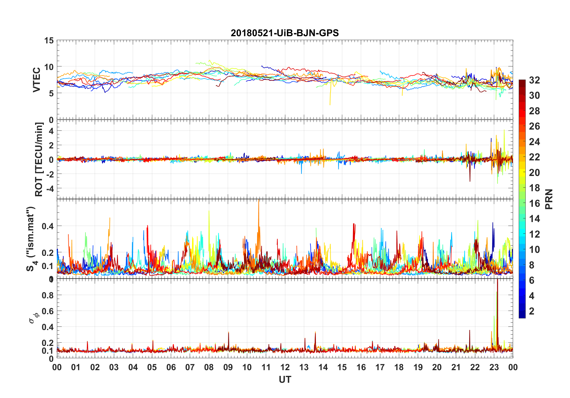Image resolution: width=570 pixels, height=398 pixels.
Task: Click x-axis tick label 06
Action: tap(171, 367)
